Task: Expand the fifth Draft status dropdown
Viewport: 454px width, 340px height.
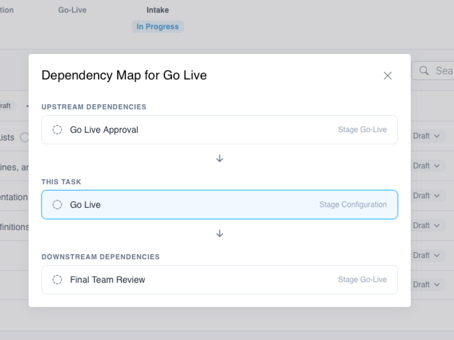Action: [427, 255]
